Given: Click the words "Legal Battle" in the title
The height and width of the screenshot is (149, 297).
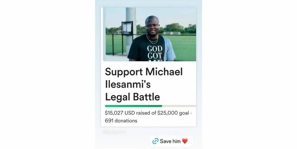Looking at the screenshot, I should click(132, 97).
